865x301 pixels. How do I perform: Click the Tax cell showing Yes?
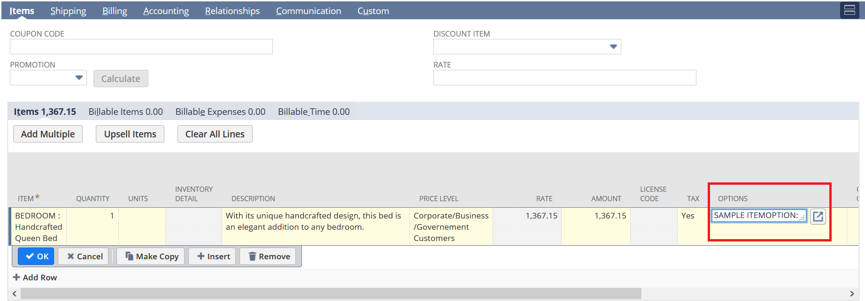point(693,227)
